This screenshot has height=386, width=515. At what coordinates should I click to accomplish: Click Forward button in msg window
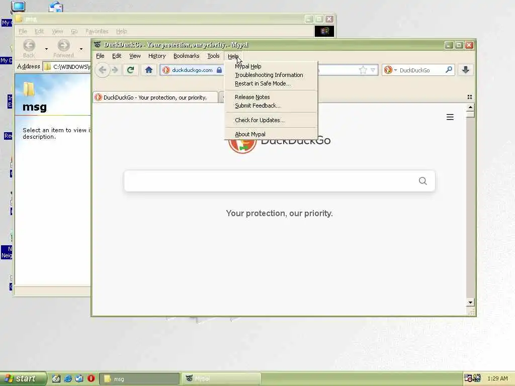point(64,49)
